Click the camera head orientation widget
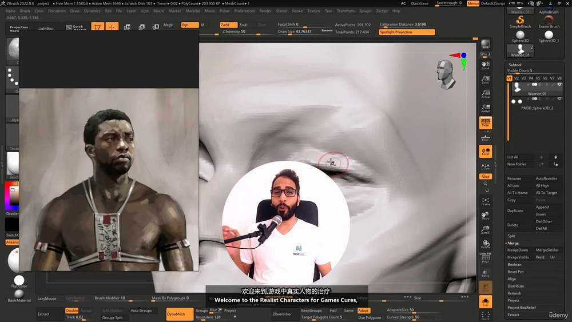The width and height of the screenshot is (572, 322). [446, 75]
